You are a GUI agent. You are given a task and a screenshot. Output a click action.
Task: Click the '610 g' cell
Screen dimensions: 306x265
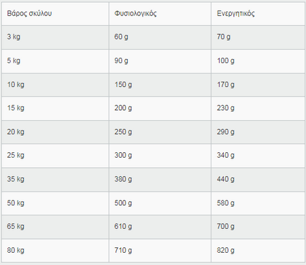[x=160, y=227]
